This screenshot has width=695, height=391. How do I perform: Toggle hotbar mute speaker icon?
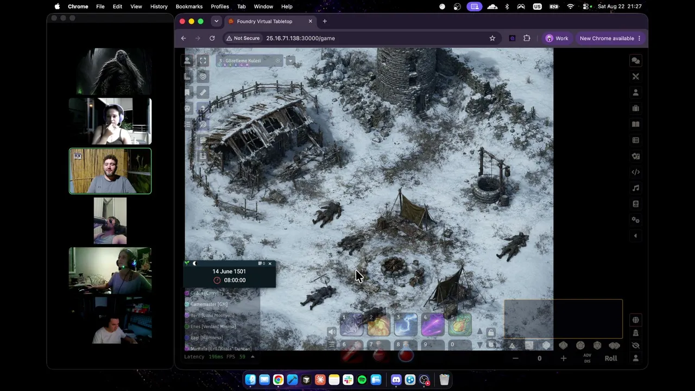coord(332,332)
